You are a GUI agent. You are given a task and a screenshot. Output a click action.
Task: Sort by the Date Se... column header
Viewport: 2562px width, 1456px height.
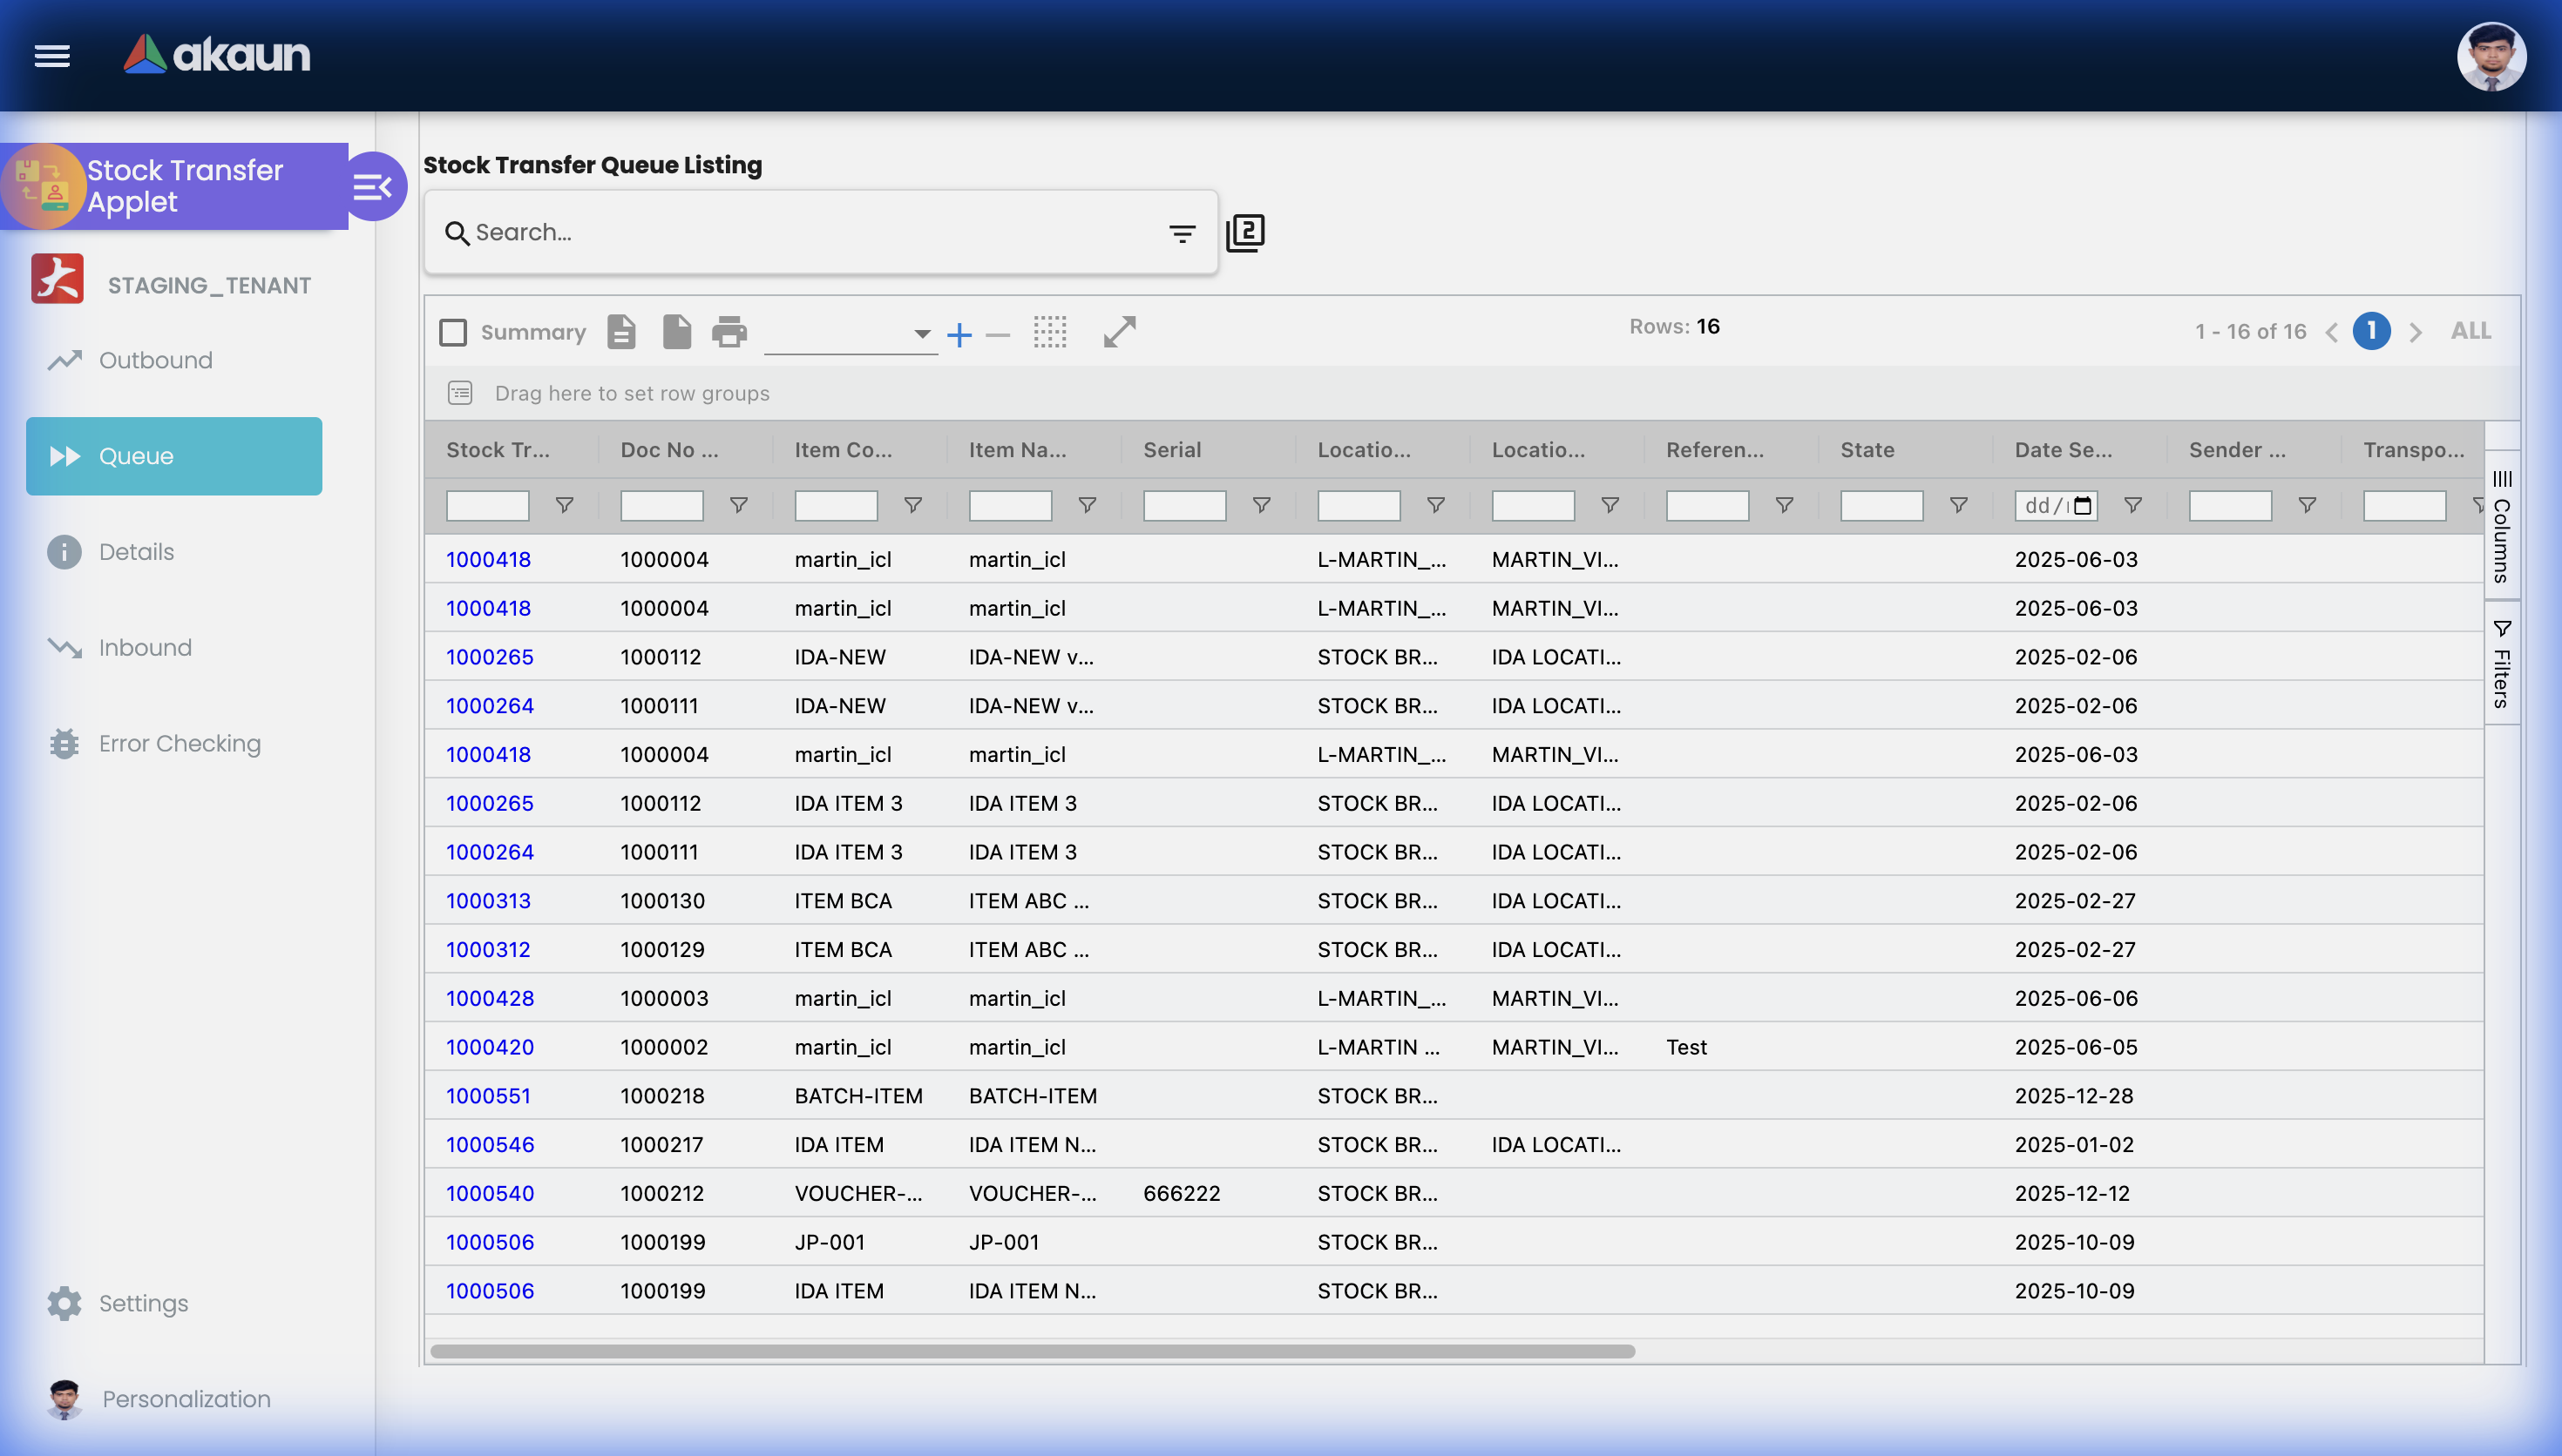click(2063, 450)
